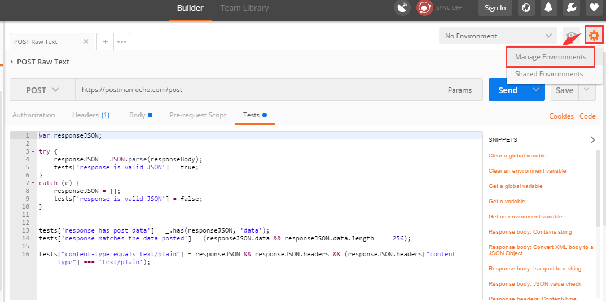Open tab options ellipsis menu
This screenshot has height=302, width=606.
coord(122,42)
